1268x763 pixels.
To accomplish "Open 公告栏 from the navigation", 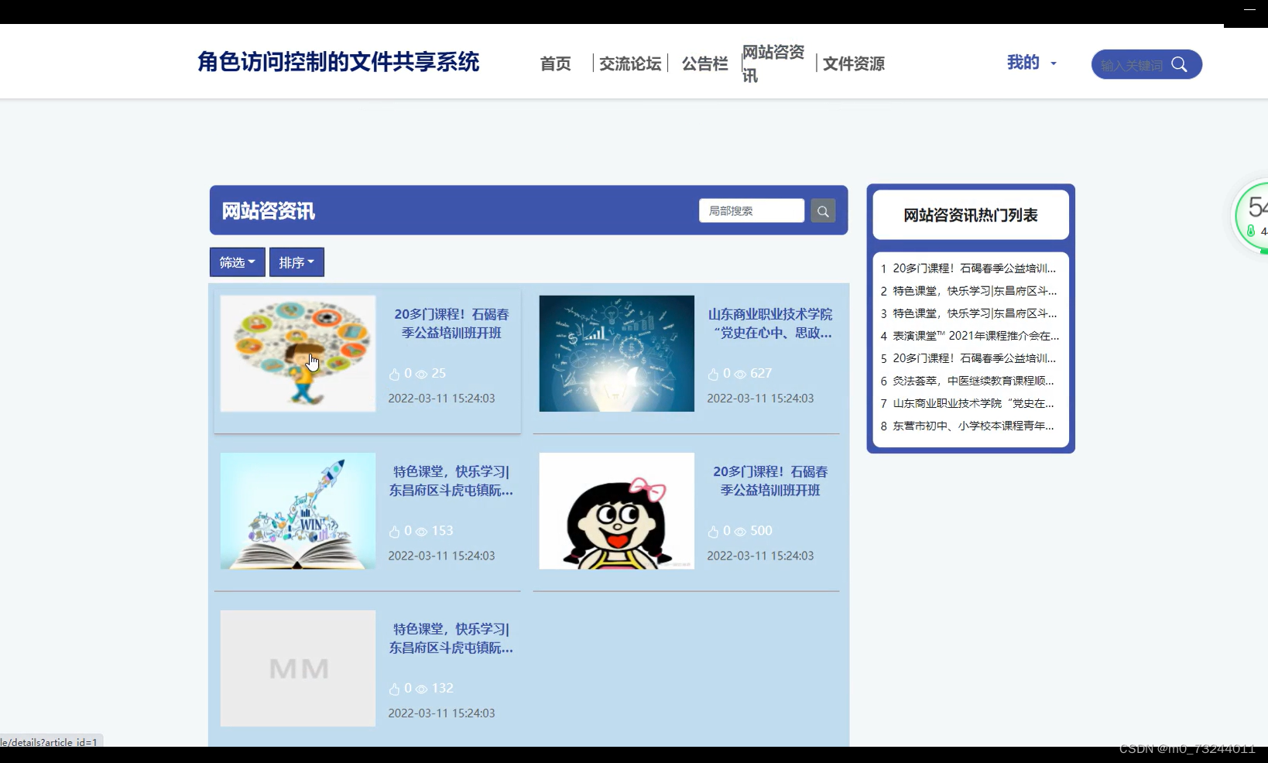I will 704,63.
